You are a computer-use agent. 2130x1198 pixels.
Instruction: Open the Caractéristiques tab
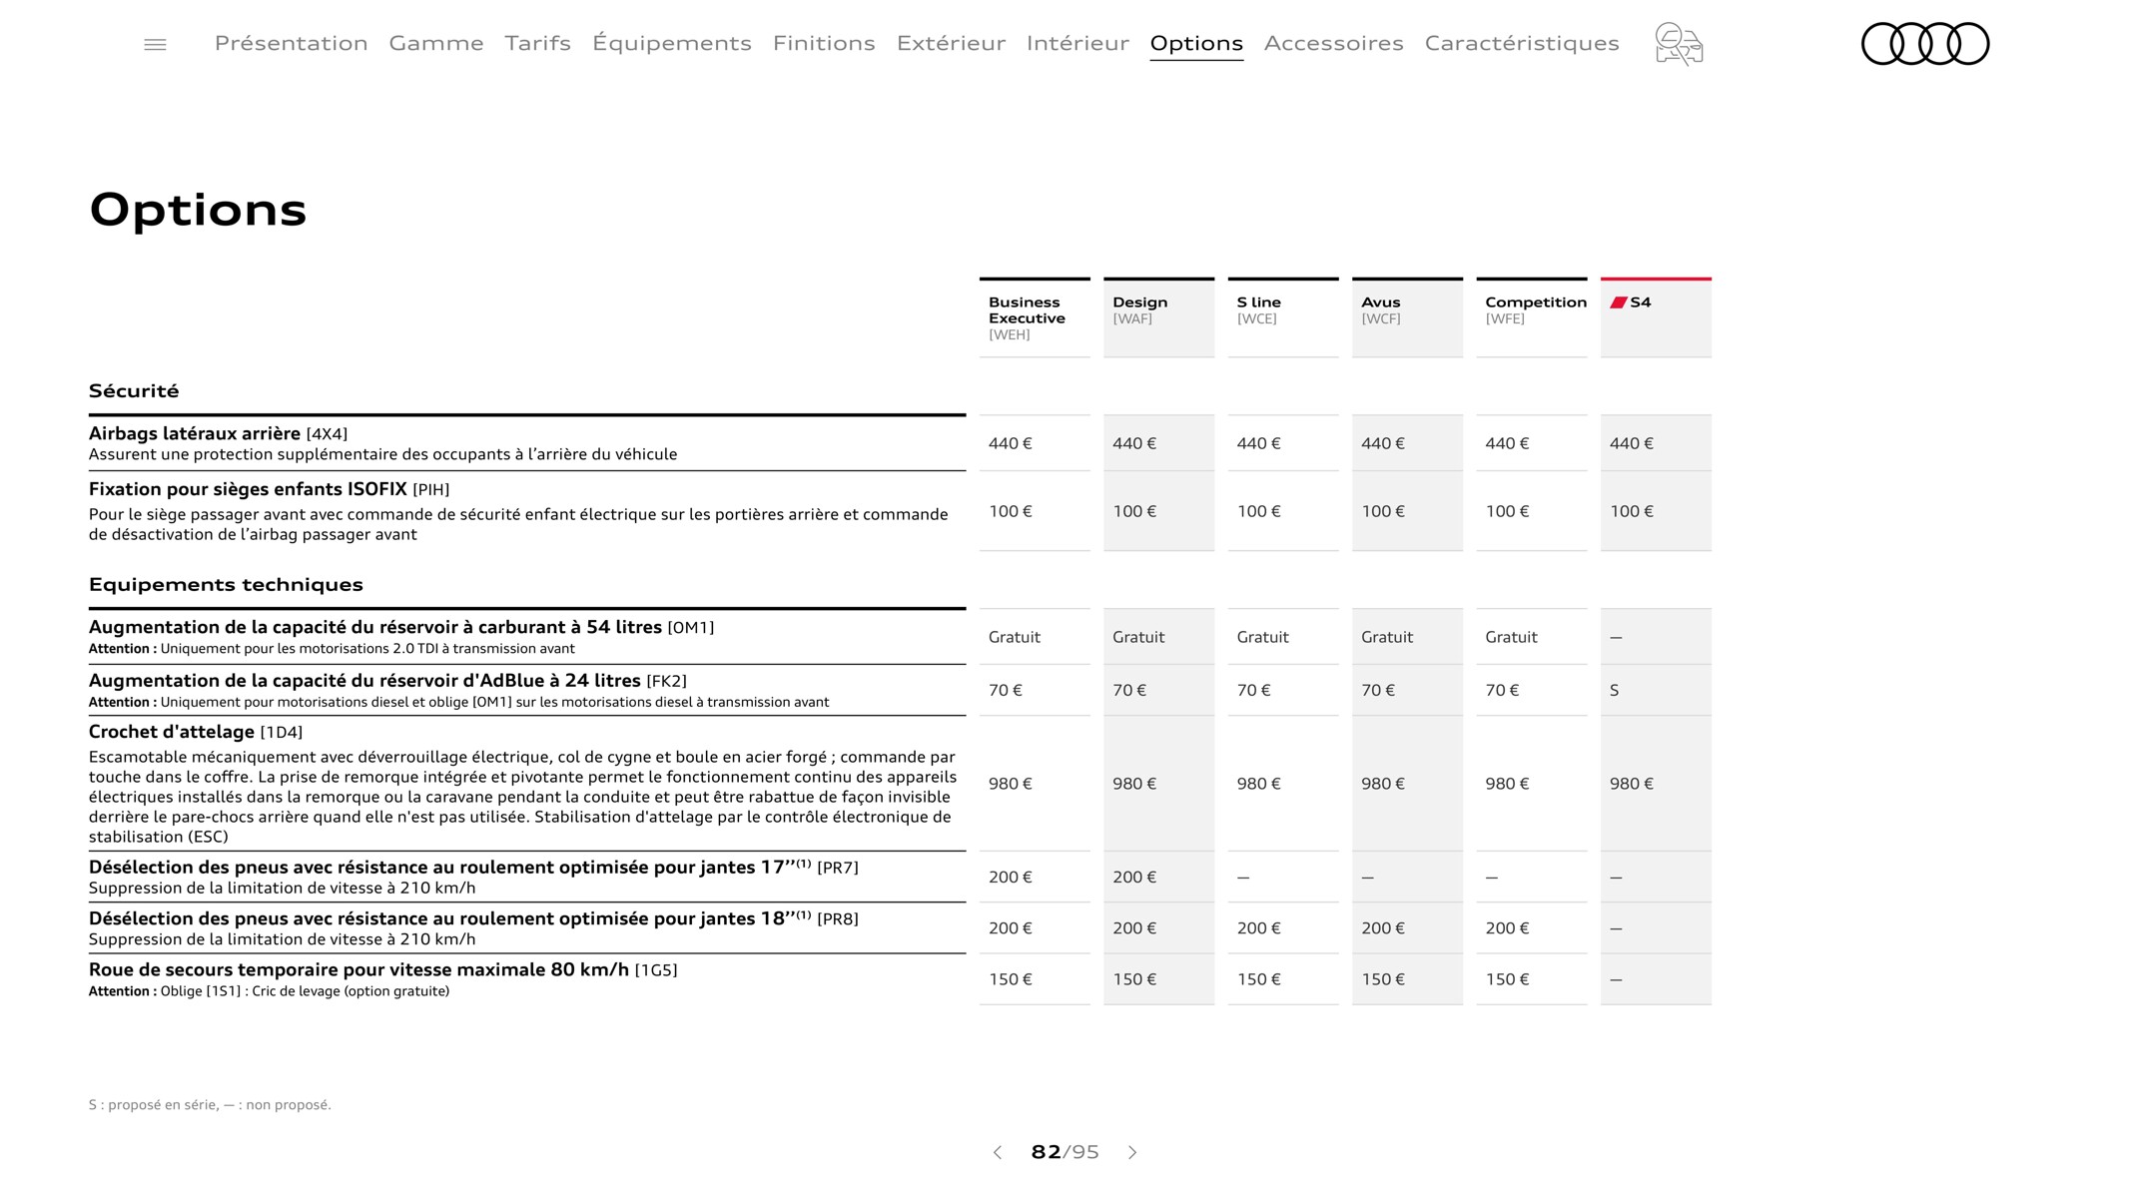1522,43
